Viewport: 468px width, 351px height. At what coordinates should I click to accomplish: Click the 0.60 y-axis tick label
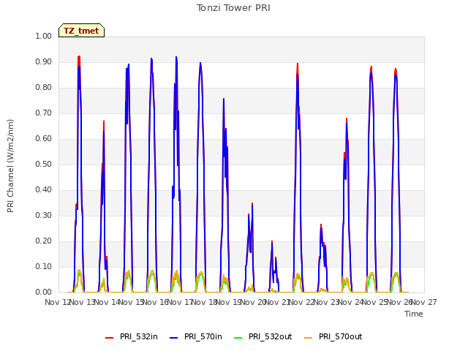44,138
